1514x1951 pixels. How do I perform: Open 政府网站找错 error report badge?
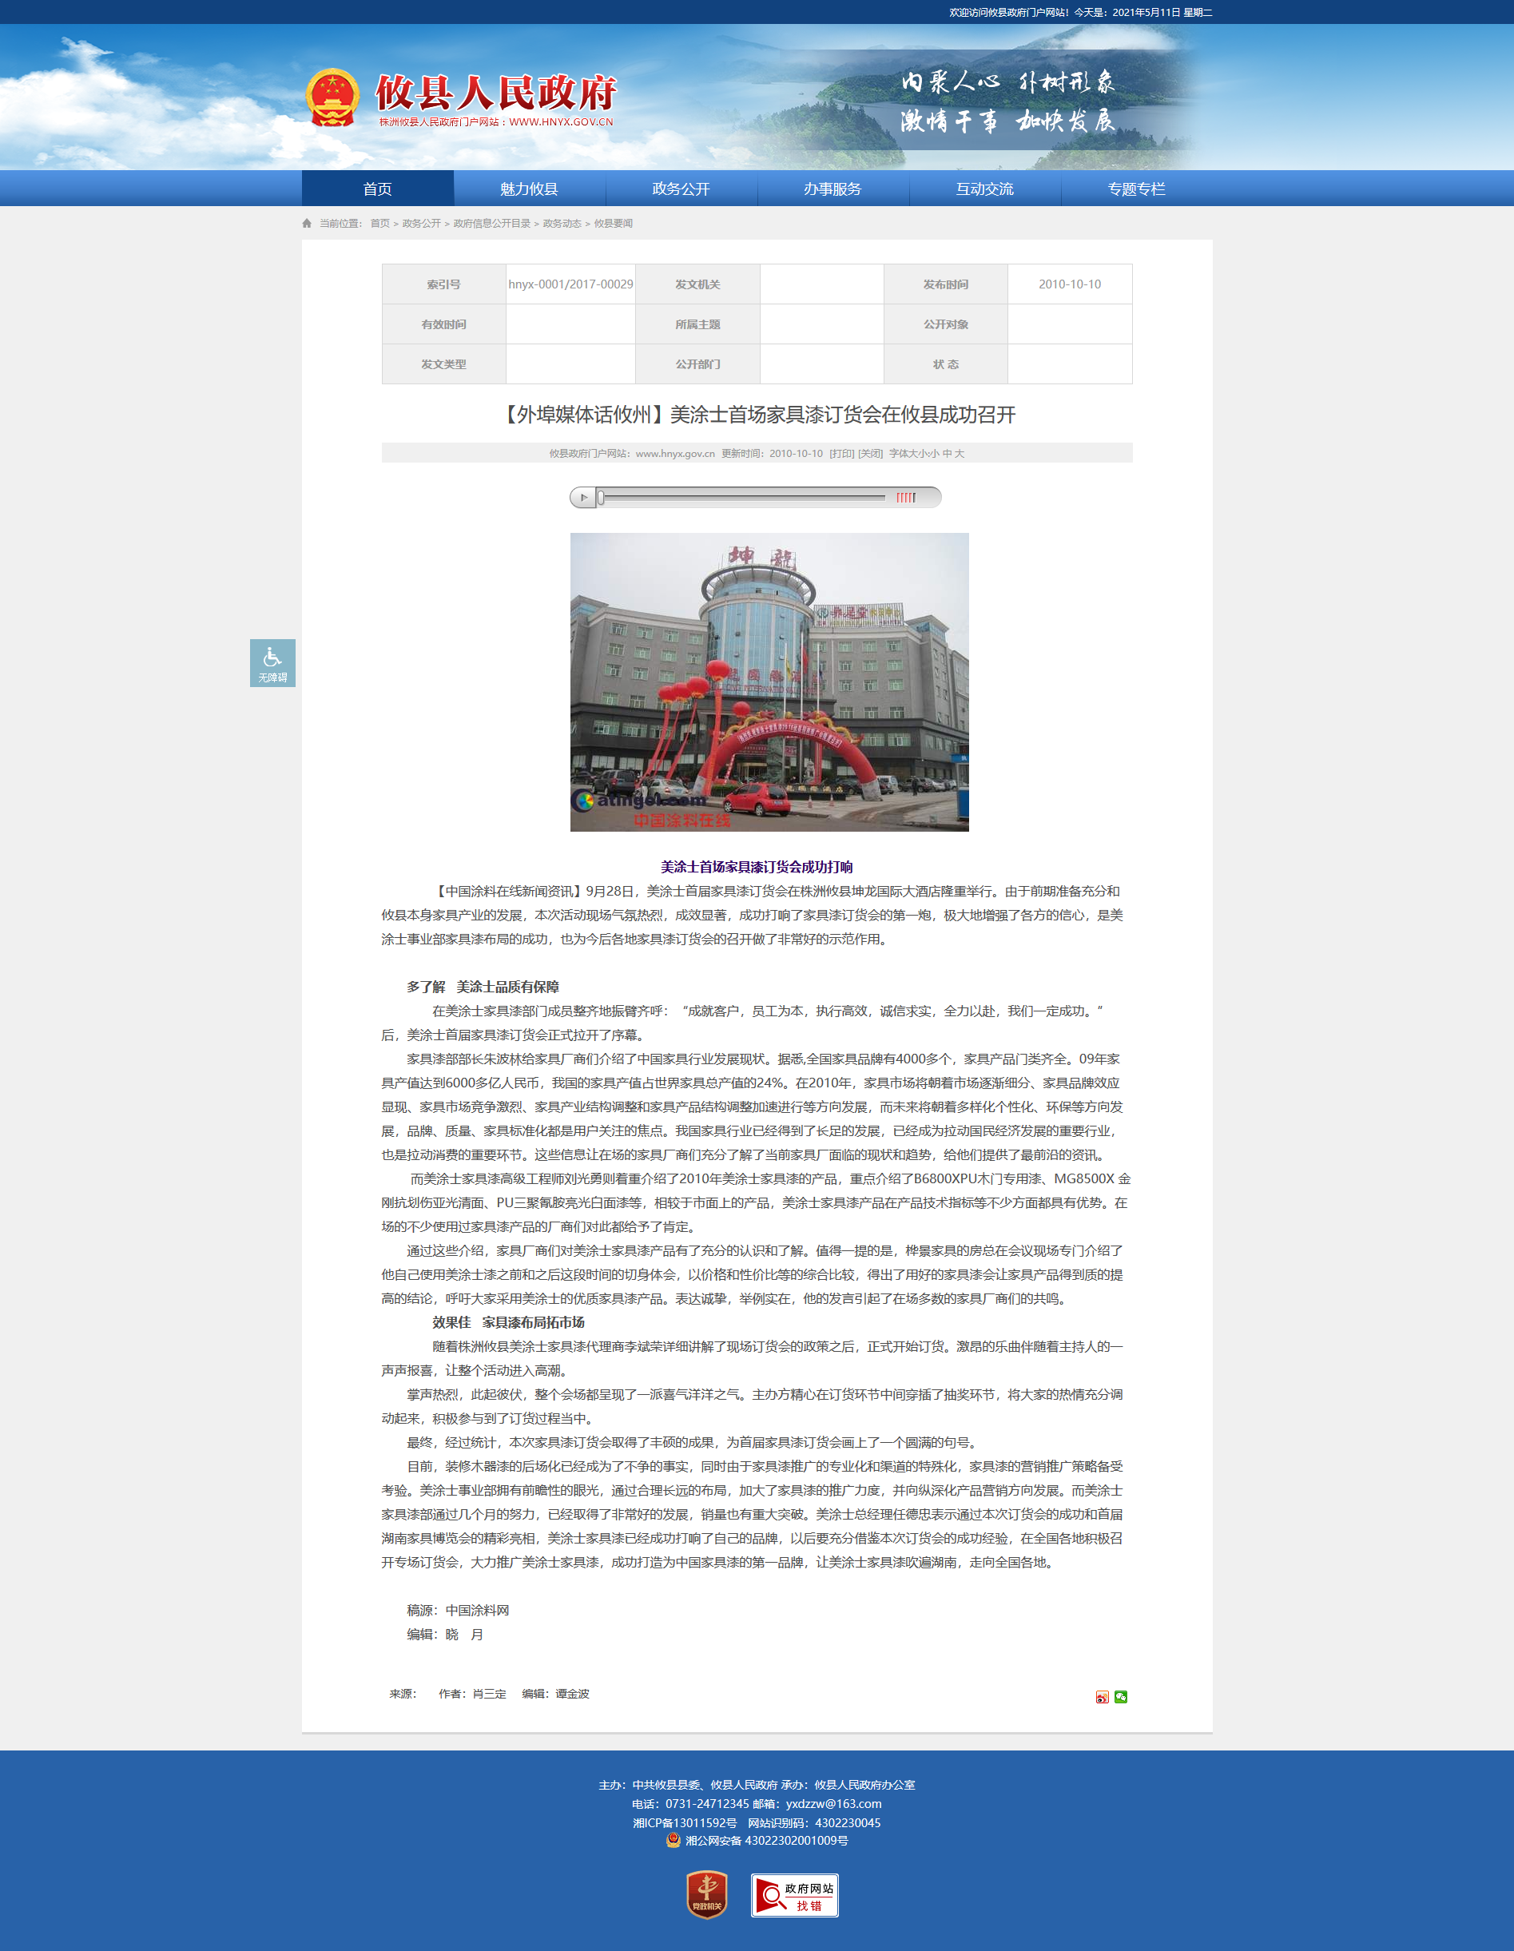(795, 1896)
